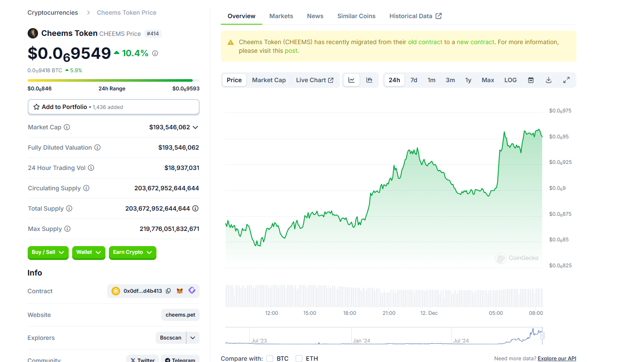The height and width of the screenshot is (362, 630).
Task: Add token to MetaMask via fox icon
Action: pos(180,291)
